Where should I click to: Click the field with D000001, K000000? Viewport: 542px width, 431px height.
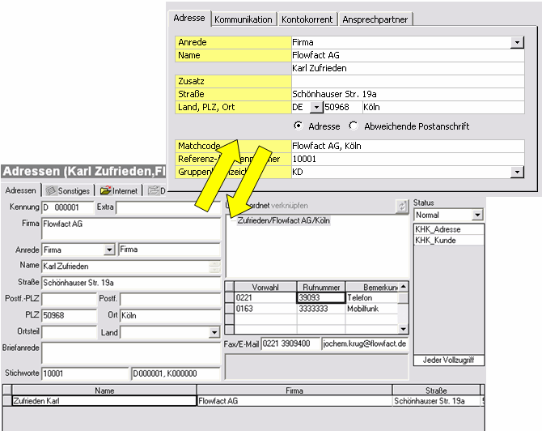point(176,373)
